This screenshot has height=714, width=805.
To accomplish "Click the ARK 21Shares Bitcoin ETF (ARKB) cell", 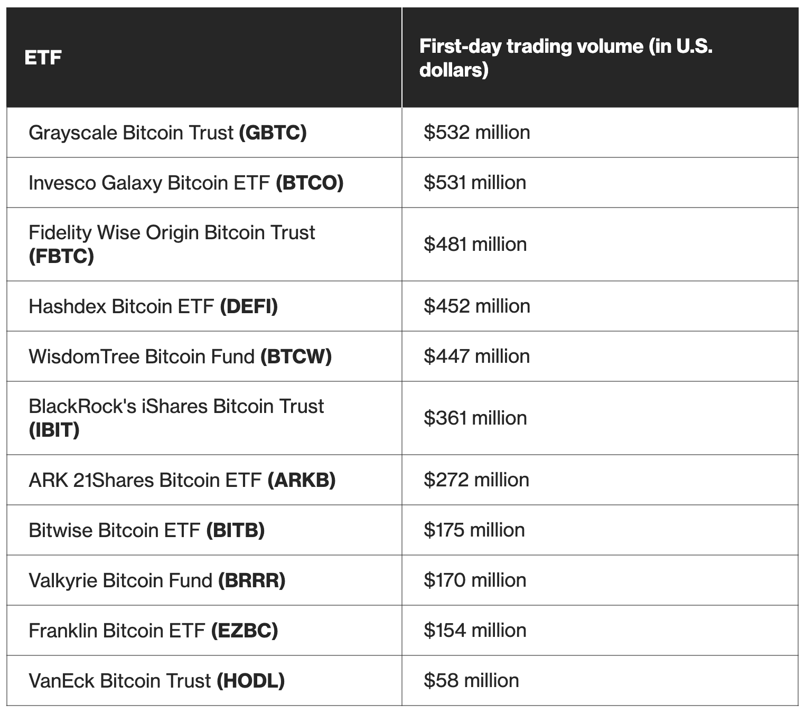I will (x=182, y=480).
